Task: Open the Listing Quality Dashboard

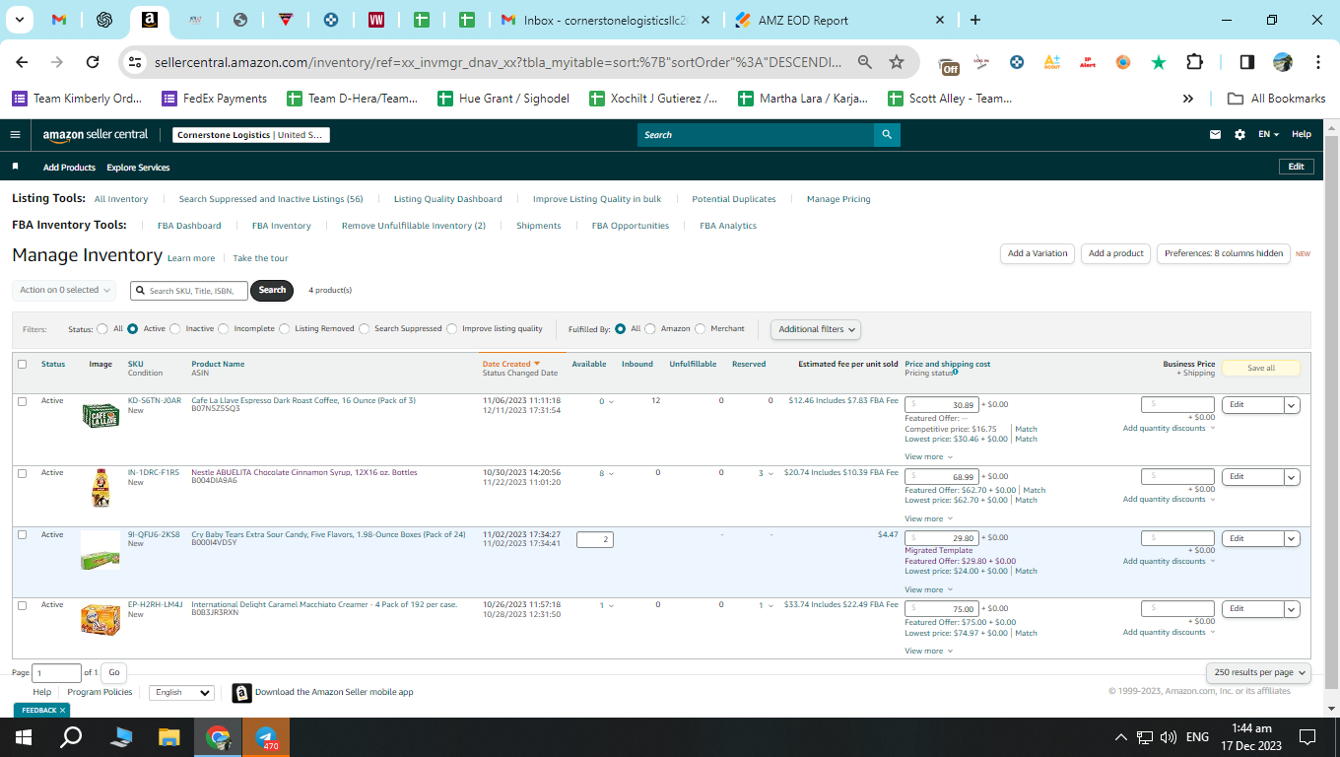Action: point(448,199)
